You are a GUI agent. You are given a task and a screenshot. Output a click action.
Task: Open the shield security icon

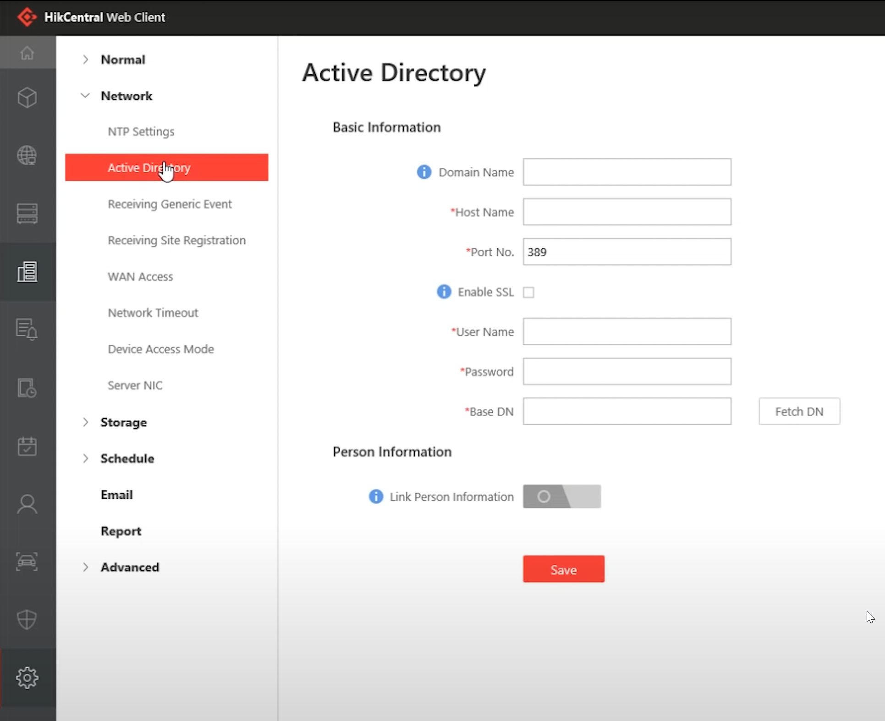point(27,619)
